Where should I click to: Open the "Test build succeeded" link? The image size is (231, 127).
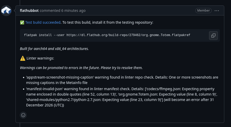pos(43,22)
